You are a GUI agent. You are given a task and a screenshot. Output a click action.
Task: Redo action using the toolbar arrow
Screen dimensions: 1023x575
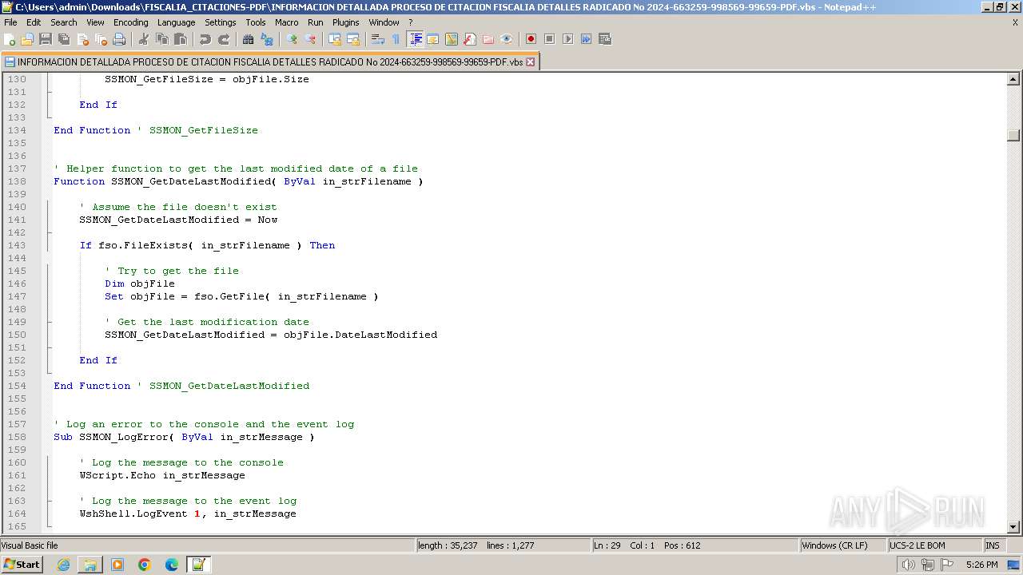coord(224,39)
